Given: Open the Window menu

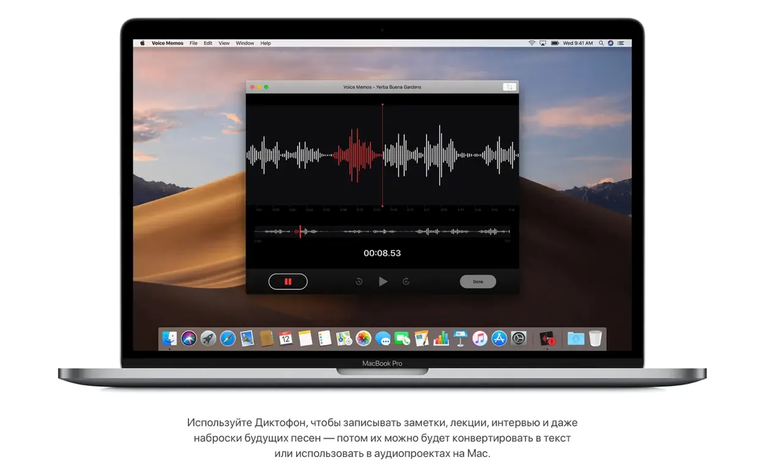Looking at the screenshot, I should tap(245, 43).
